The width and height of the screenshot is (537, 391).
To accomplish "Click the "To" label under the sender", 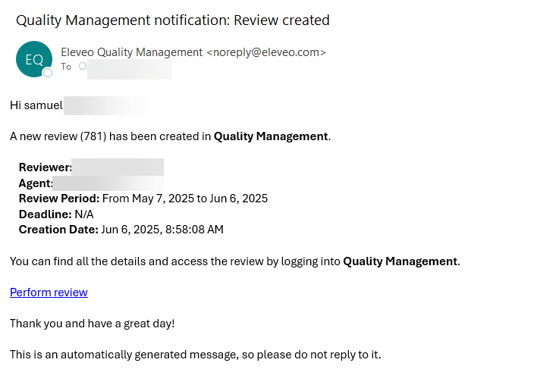I will point(66,67).
